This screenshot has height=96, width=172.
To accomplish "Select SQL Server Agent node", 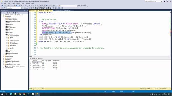I will (x=15, y=66).
